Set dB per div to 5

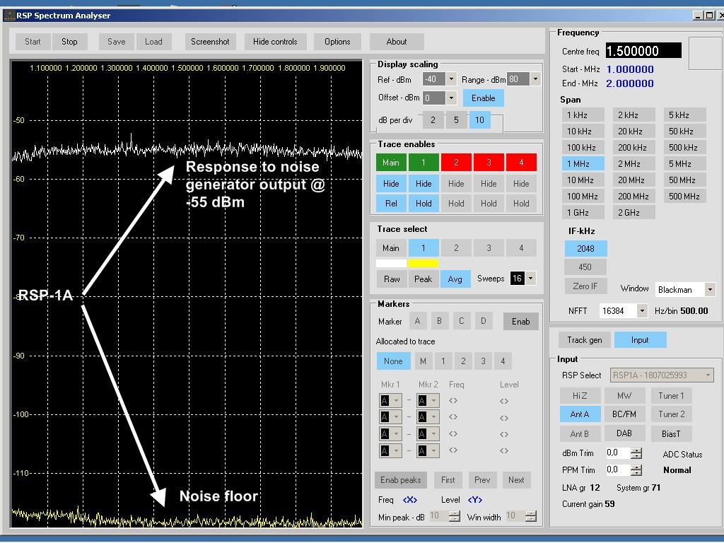click(456, 120)
